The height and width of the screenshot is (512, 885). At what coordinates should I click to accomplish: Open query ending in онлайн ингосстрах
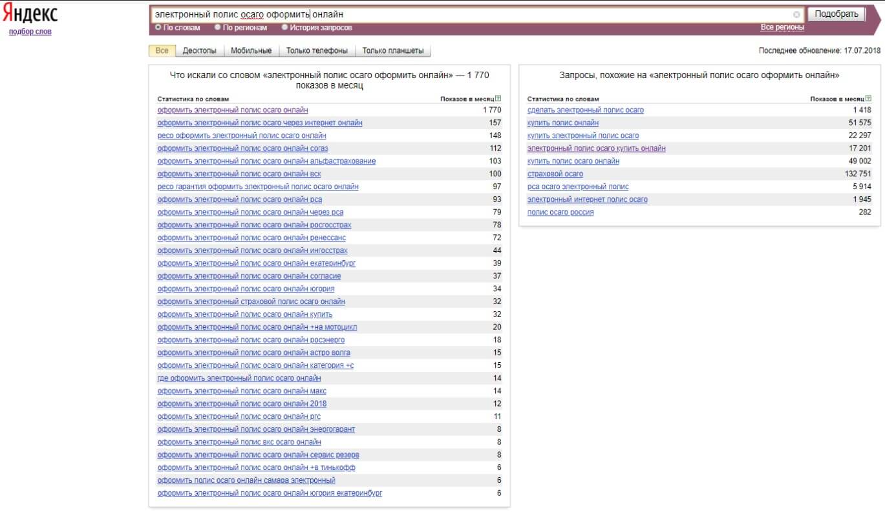tap(252, 251)
